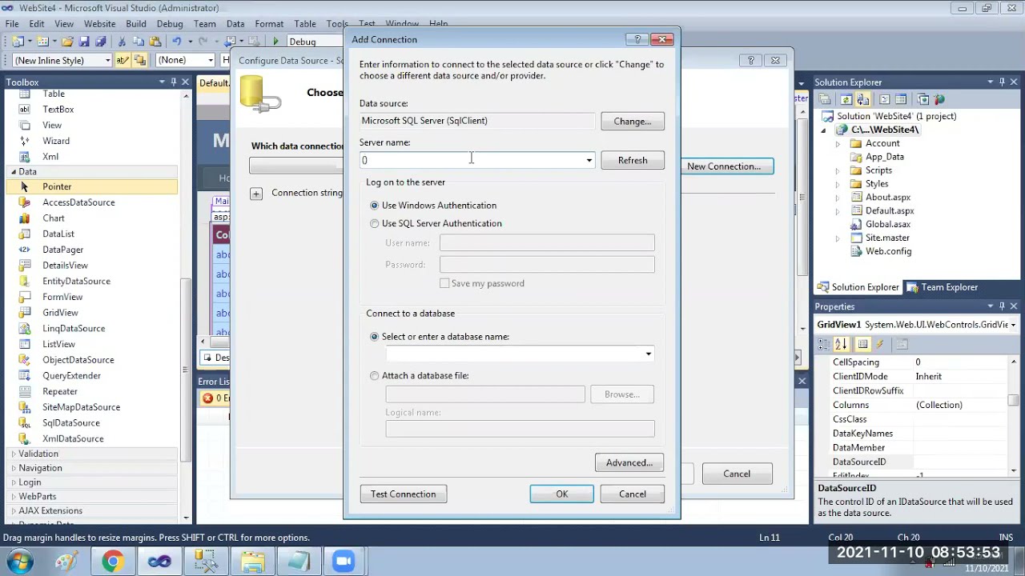Pick GridView from the Toolbox
The width and height of the screenshot is (1025, 576).
(60, 313)
